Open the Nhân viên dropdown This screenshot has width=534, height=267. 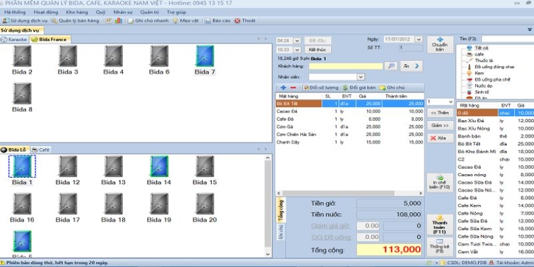[x=360, y=77]
